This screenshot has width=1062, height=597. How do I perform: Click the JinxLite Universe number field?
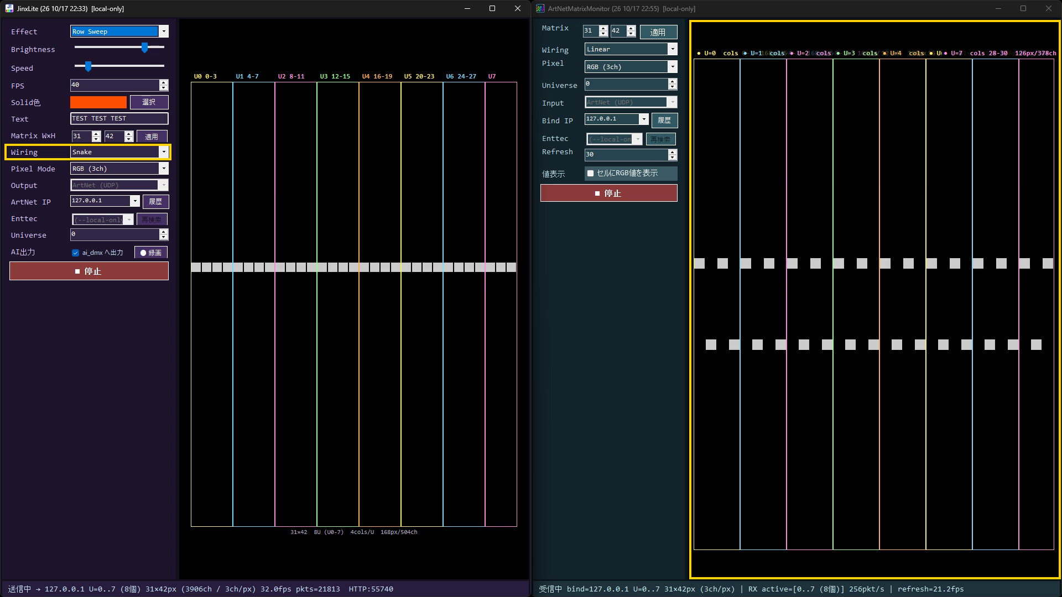click(x=114, y=234)
